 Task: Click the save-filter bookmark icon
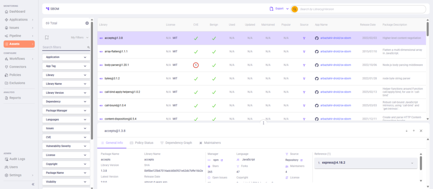[47, 37]
